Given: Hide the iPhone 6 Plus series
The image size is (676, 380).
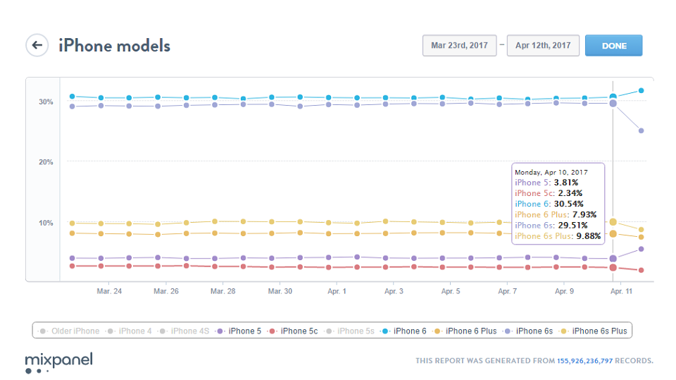Looking at the screenshot, I should tap(465, 331).
